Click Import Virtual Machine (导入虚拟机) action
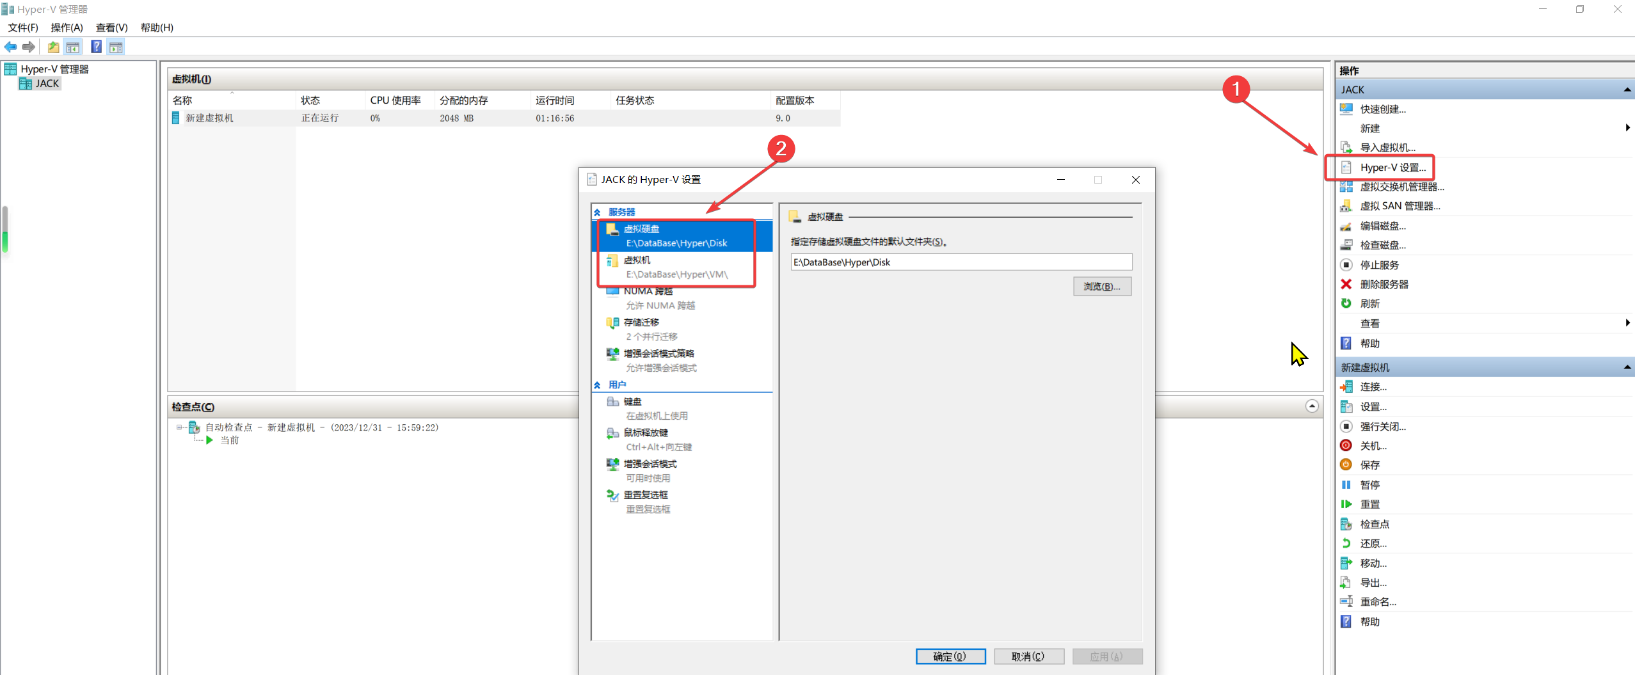The image size is (1635, 675). pyautogui.click(x=1387, y=148)
